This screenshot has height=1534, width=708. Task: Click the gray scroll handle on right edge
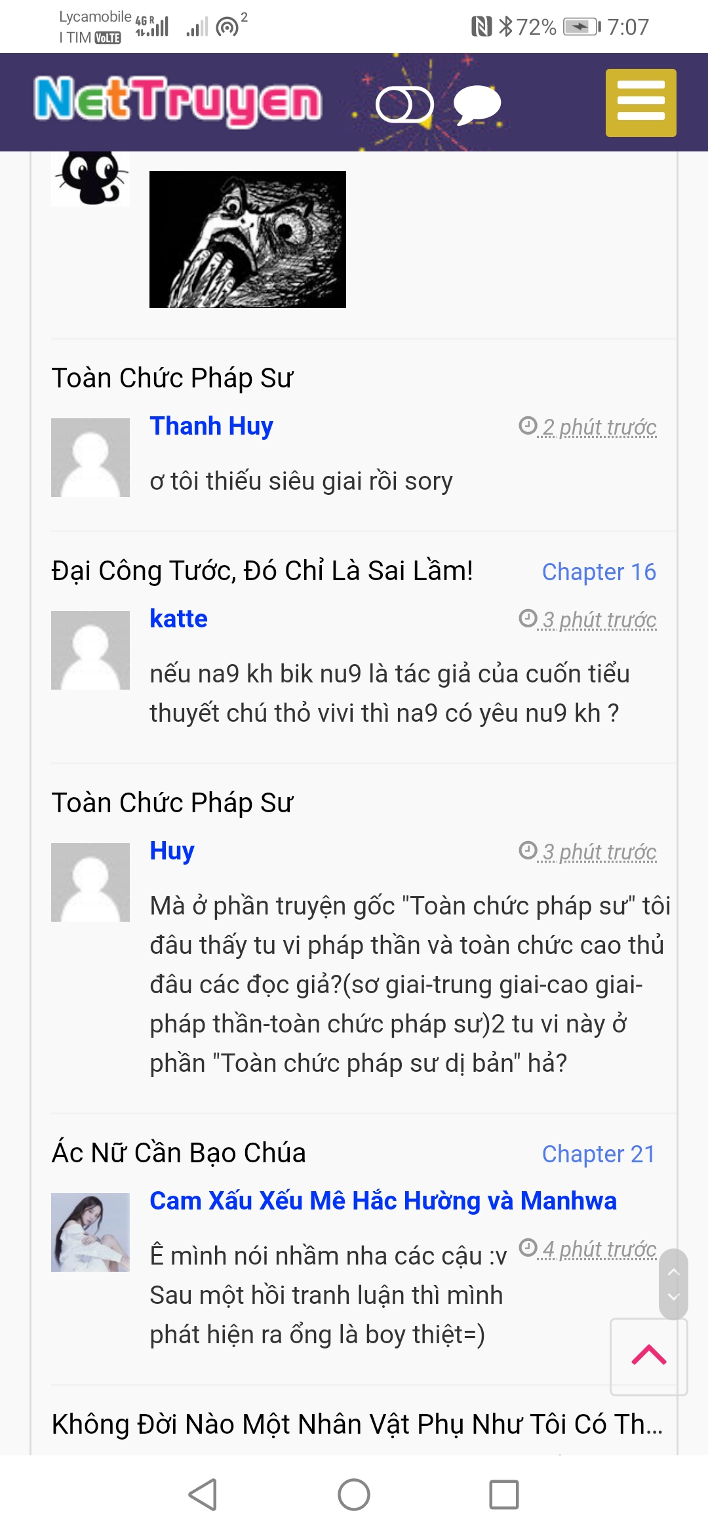click(673, 1284)
